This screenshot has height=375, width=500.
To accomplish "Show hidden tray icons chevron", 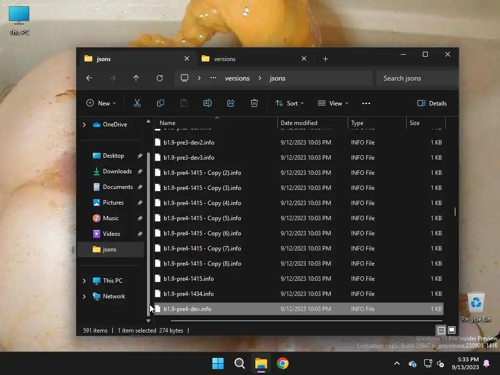I will (397, 363).
